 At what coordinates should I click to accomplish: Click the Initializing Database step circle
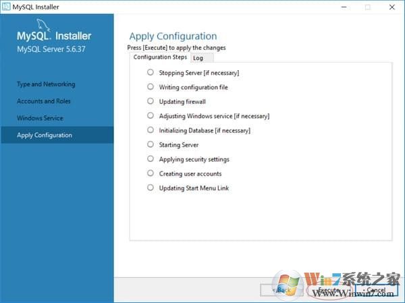pos(151,130)
